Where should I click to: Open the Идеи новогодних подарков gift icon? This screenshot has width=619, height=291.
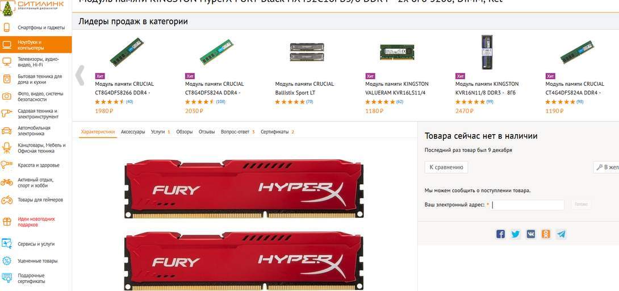7,222
